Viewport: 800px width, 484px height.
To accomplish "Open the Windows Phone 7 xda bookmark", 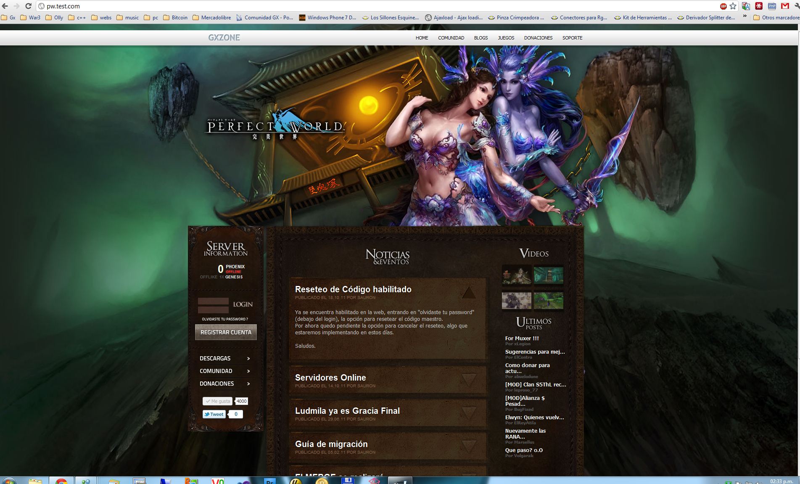I will pyautogui.click(x=327, y=18).
